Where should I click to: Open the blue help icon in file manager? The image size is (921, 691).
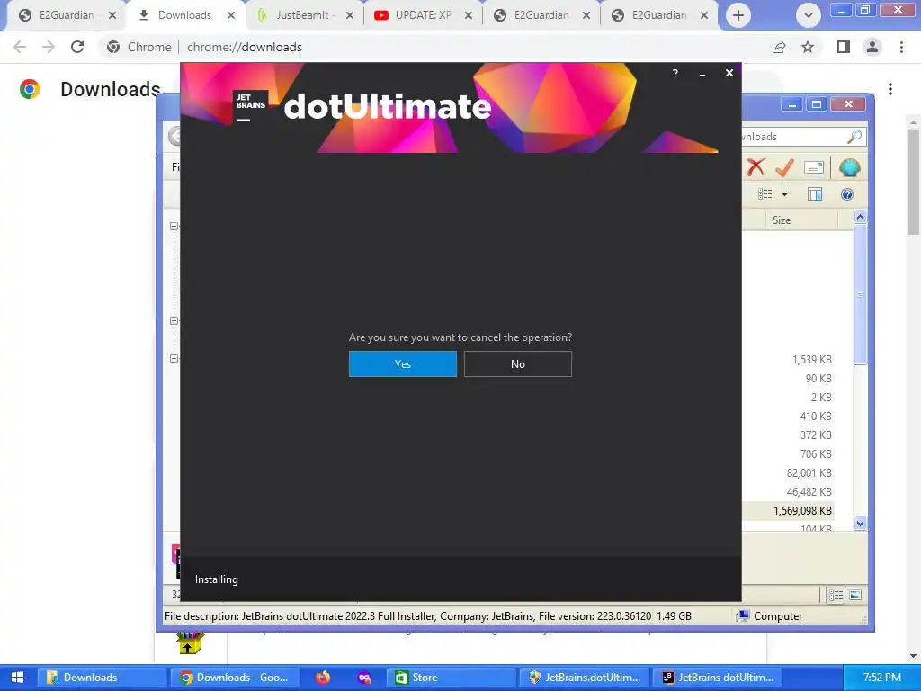(x=847, y=194)
